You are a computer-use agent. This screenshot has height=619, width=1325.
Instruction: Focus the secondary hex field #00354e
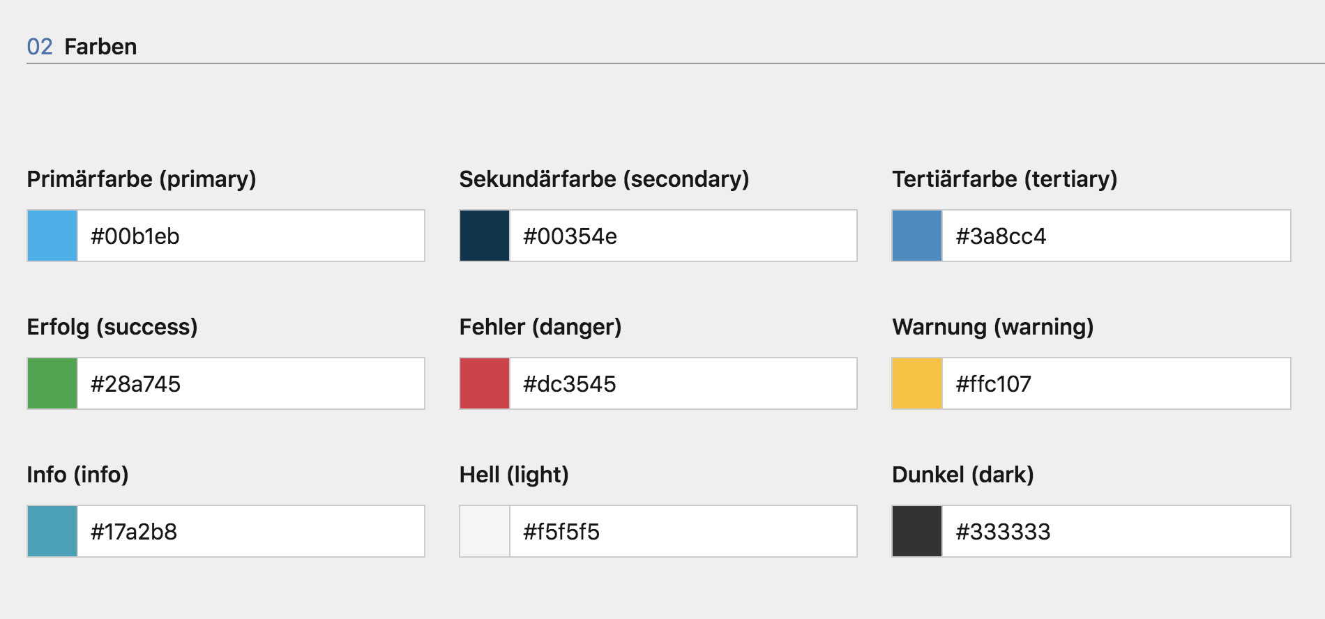(x=683, y=236)
